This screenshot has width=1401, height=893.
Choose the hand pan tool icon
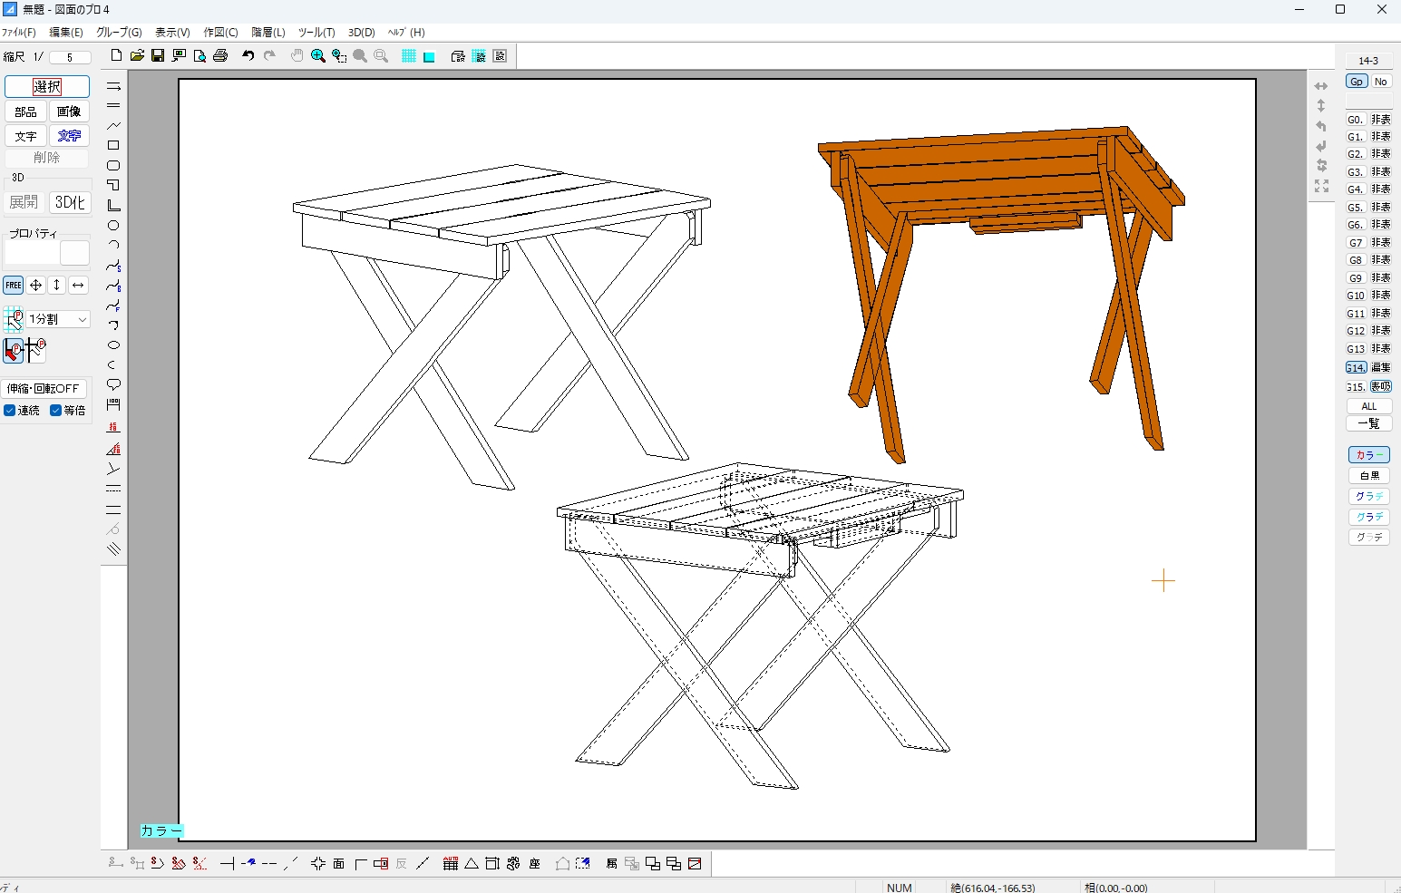[x=297, y=55]
